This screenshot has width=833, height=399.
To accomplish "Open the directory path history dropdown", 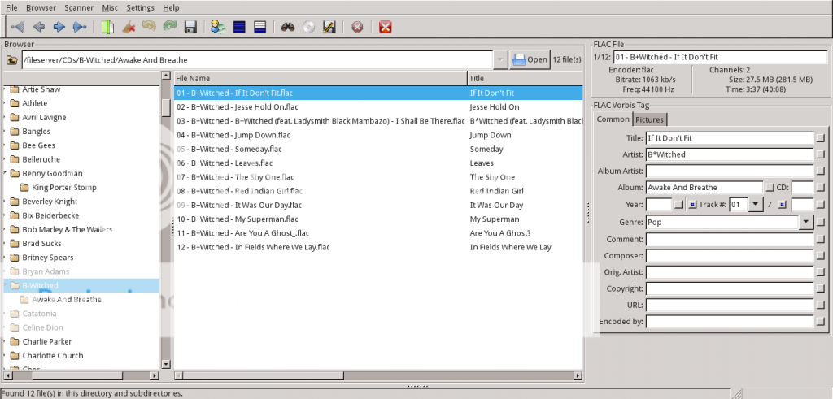I will pos(500,60).
